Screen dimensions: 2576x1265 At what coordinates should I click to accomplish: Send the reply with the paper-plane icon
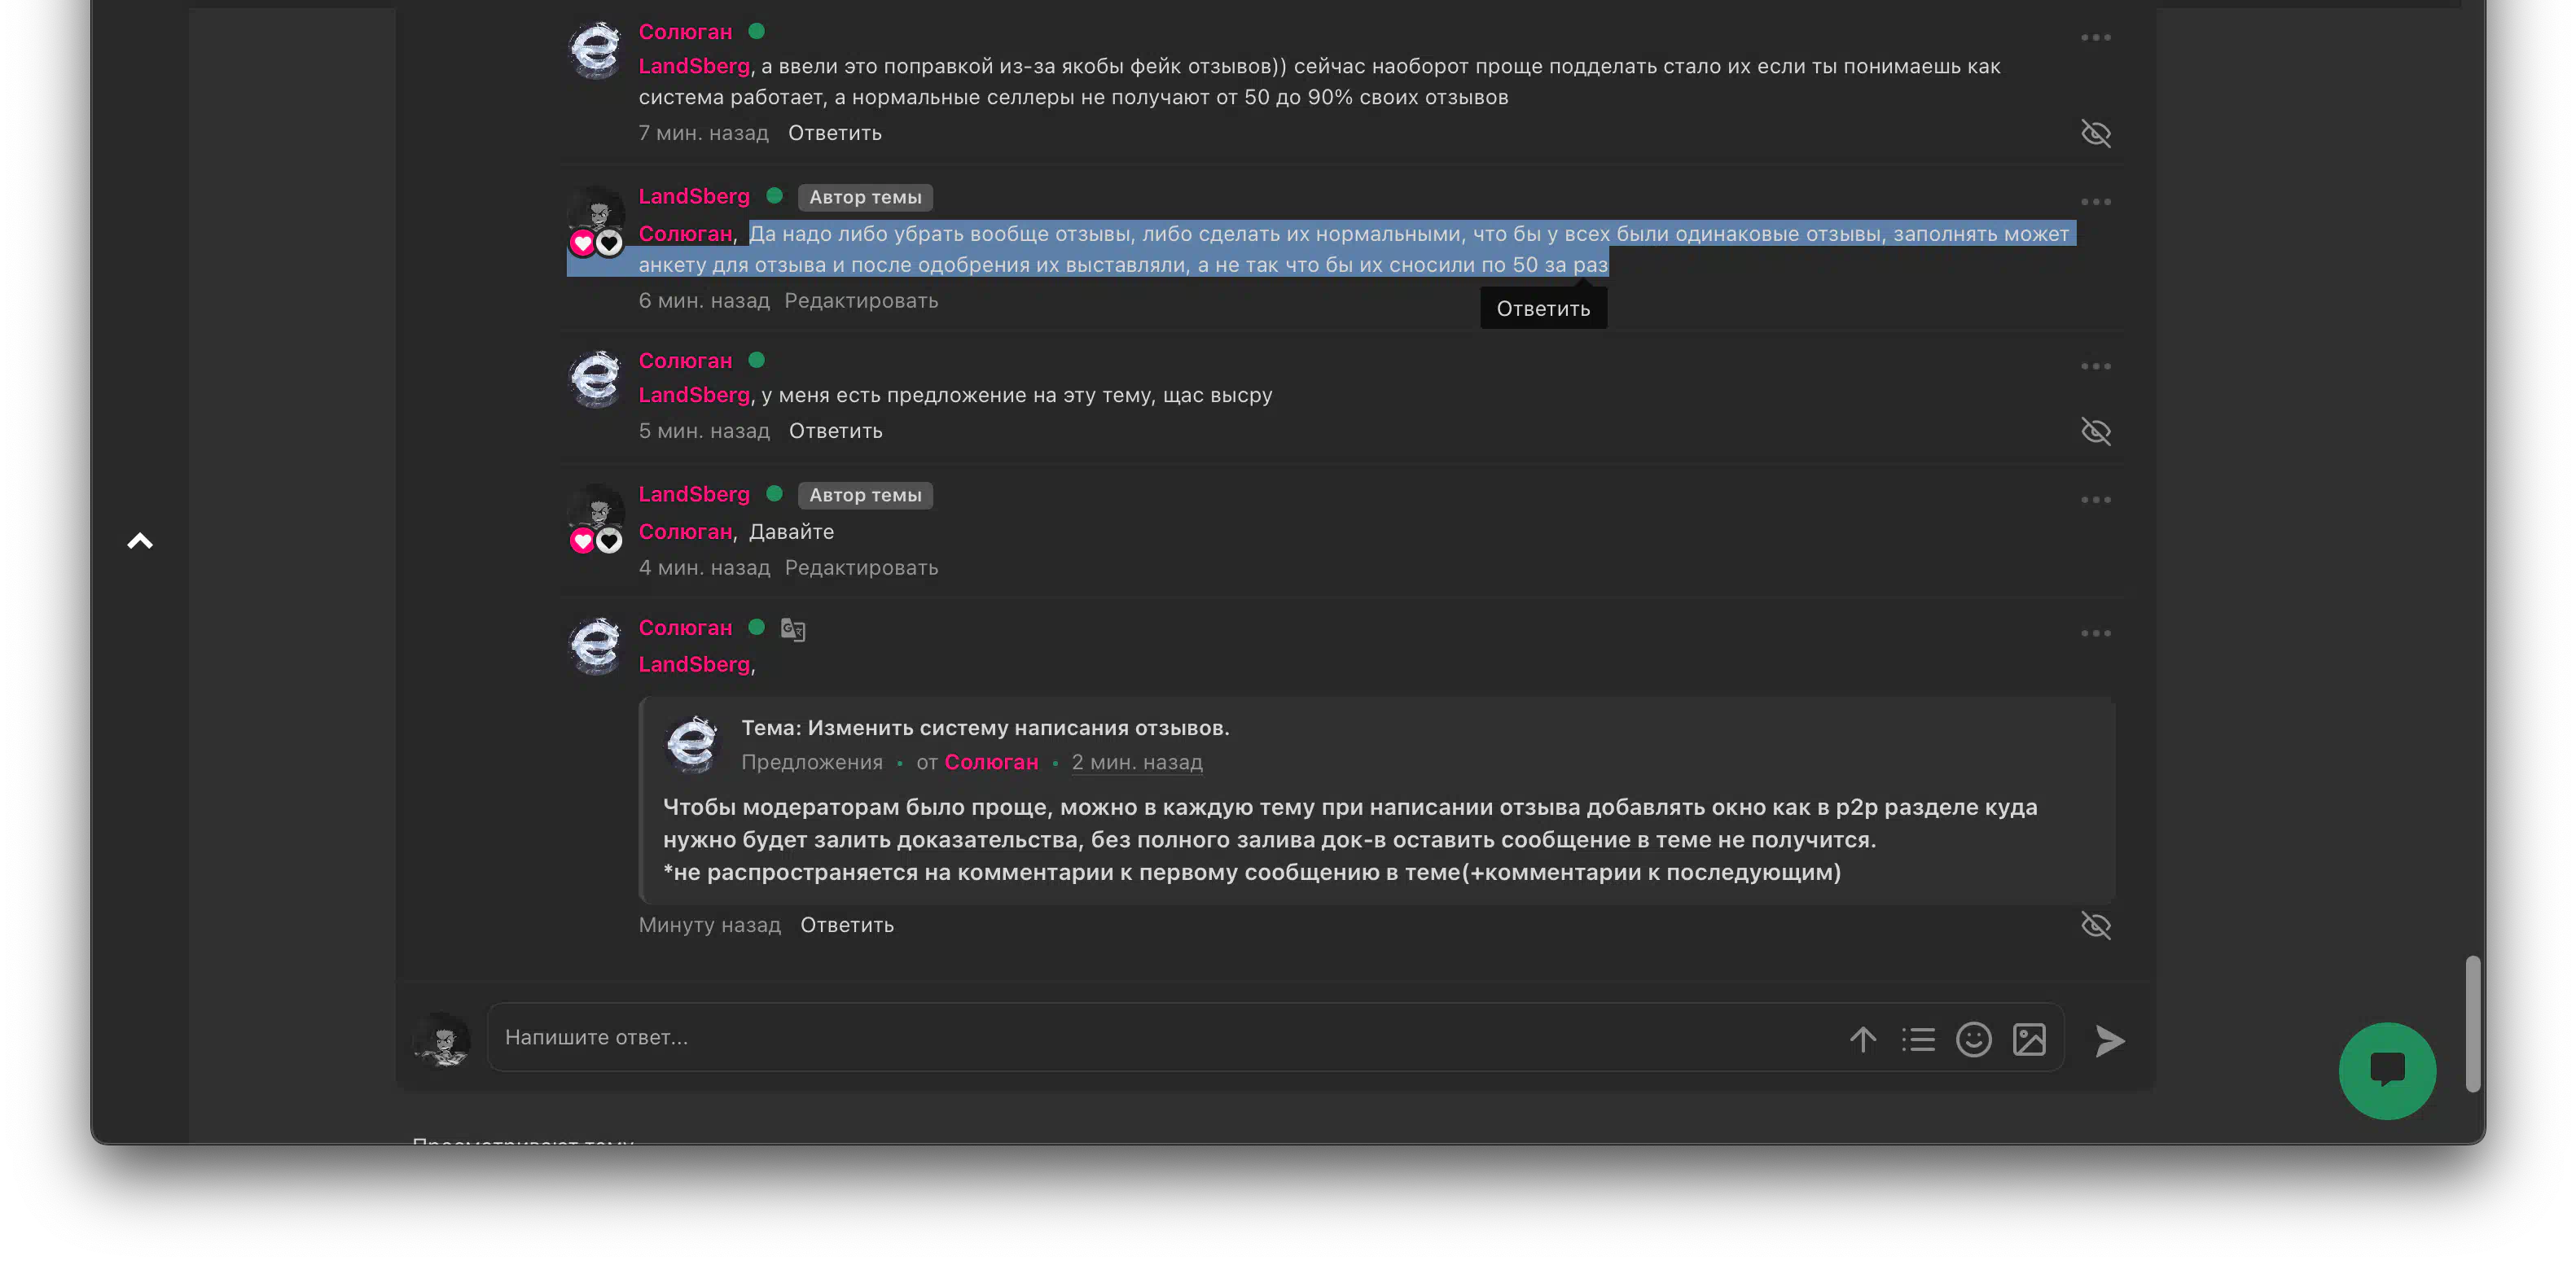point(2109,1040)
